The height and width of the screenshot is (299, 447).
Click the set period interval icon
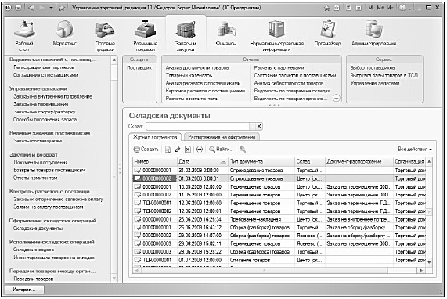click(x=200, y=149)
